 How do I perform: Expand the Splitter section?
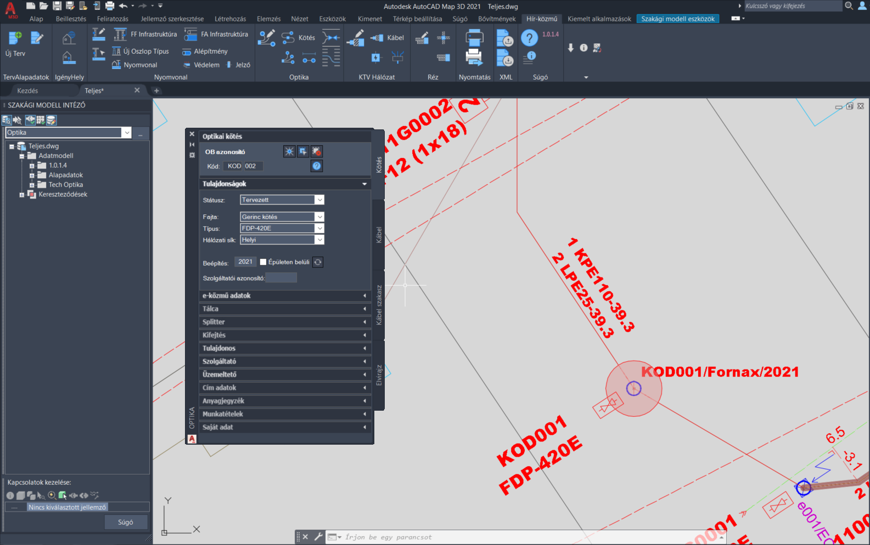(x=284, y=322)
